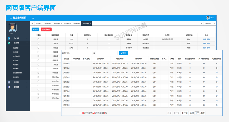The width and height of the screenshot is (229, 122).
Task: Open 按钮盒管理 in the sidebar submenu
Action: pyautogui.click(x=16, y=56)
